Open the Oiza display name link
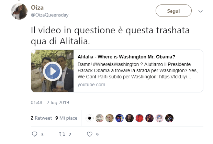This screenshot has width=213, height=144. pyautogui.click(x=37, y=8)
